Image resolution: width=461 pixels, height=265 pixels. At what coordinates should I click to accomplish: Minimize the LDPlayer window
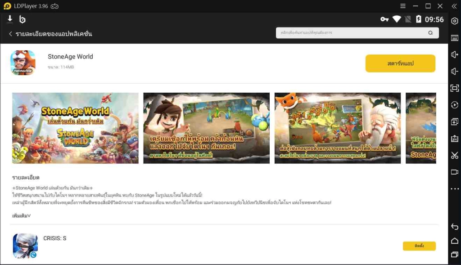click(416, 6)
